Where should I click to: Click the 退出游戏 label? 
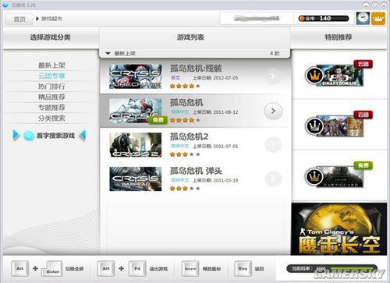(x=158, y=269)
